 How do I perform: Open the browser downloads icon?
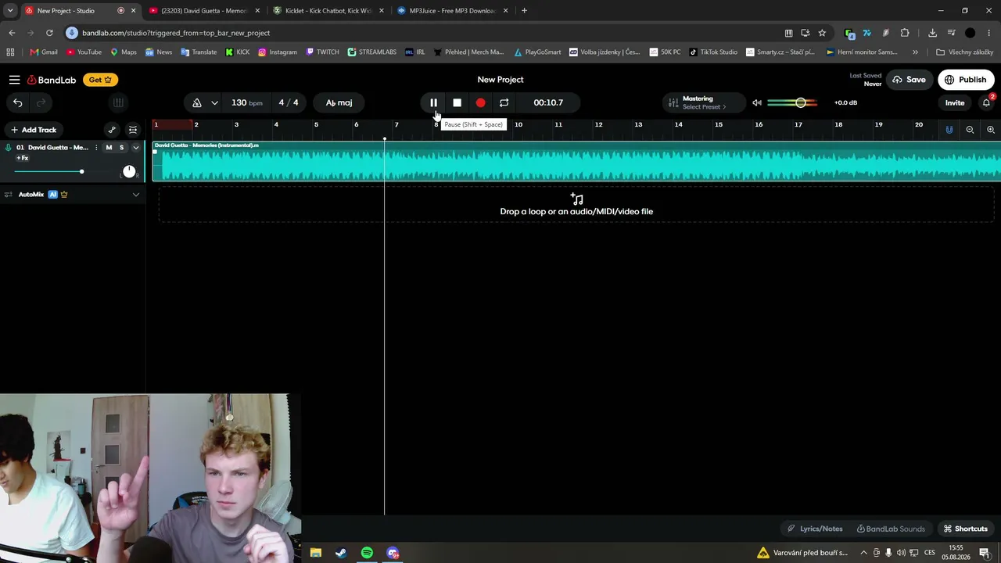point(932,33)
